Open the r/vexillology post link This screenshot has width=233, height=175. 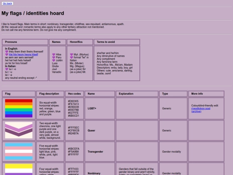(201, 108)
